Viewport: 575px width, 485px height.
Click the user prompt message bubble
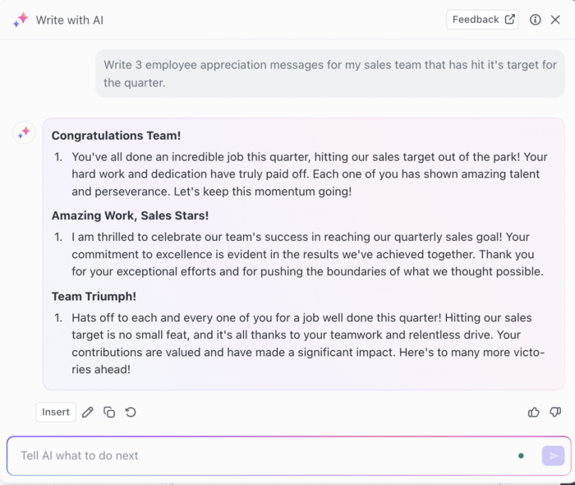tap(330, 74)
